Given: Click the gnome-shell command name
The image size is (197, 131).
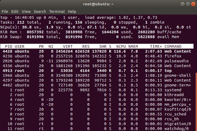Looking at the screenshot, I should click(x=178, y=75).
